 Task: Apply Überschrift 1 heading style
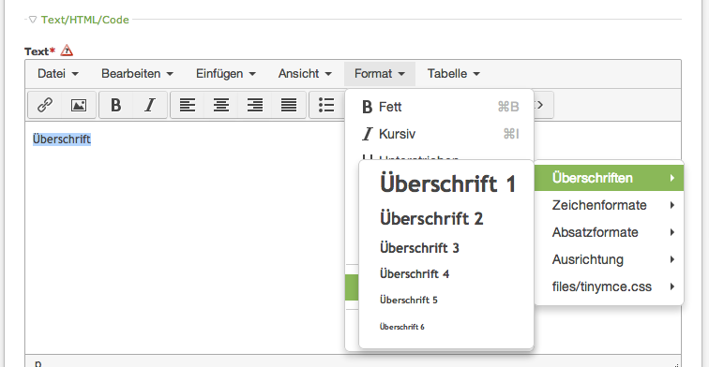pos(446,183)
